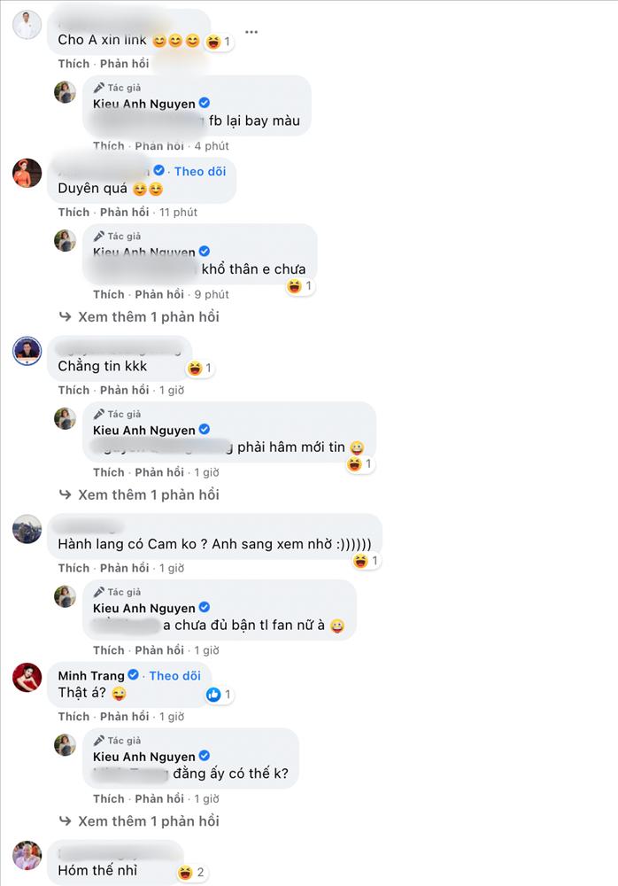Click the avatar of the 'Hóm thế nhỉ' commenter

27,855
